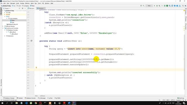Open the Messages tool window
Screen dimensions: 187x105
[x=42, y=98]
